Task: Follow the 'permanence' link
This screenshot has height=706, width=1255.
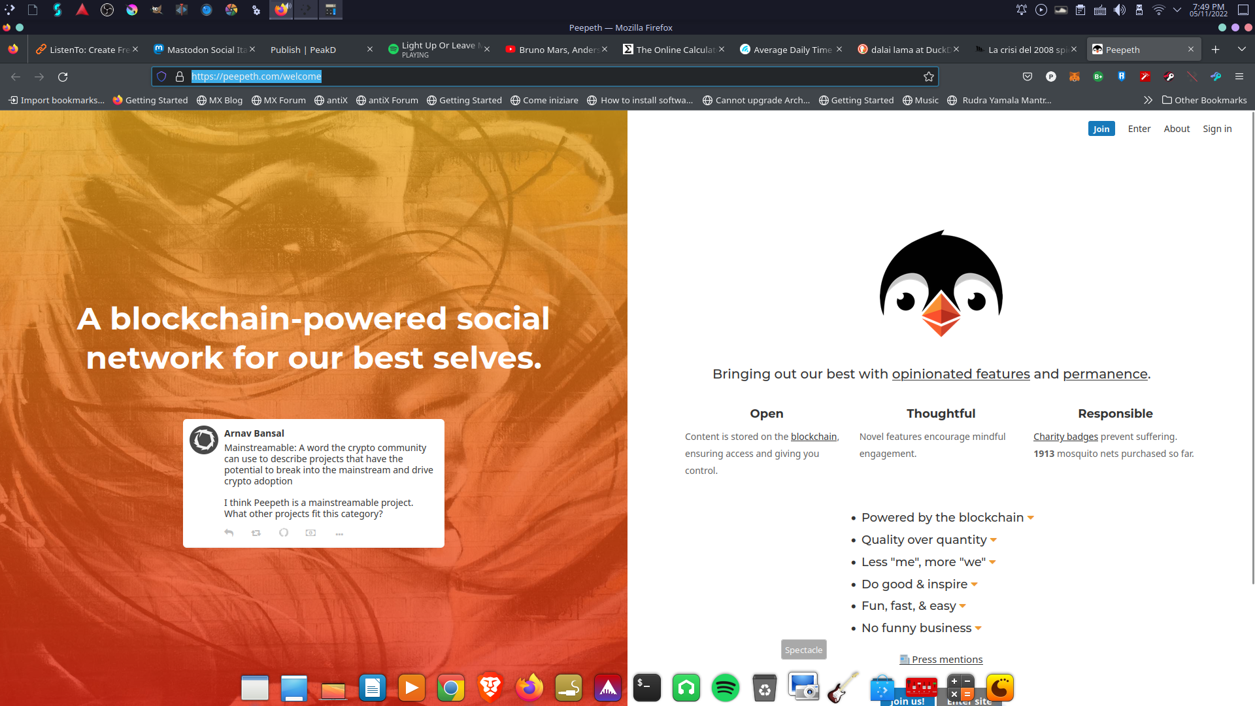Action: (1105, 374)
